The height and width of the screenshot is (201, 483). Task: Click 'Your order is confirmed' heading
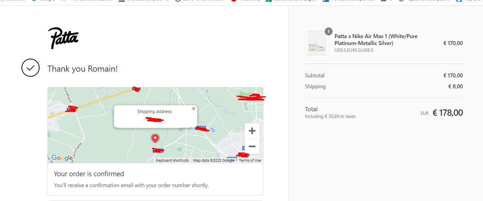(89, 174)
